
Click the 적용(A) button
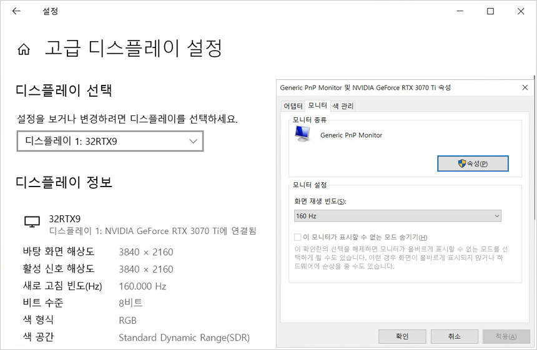[x=506, y=336]
